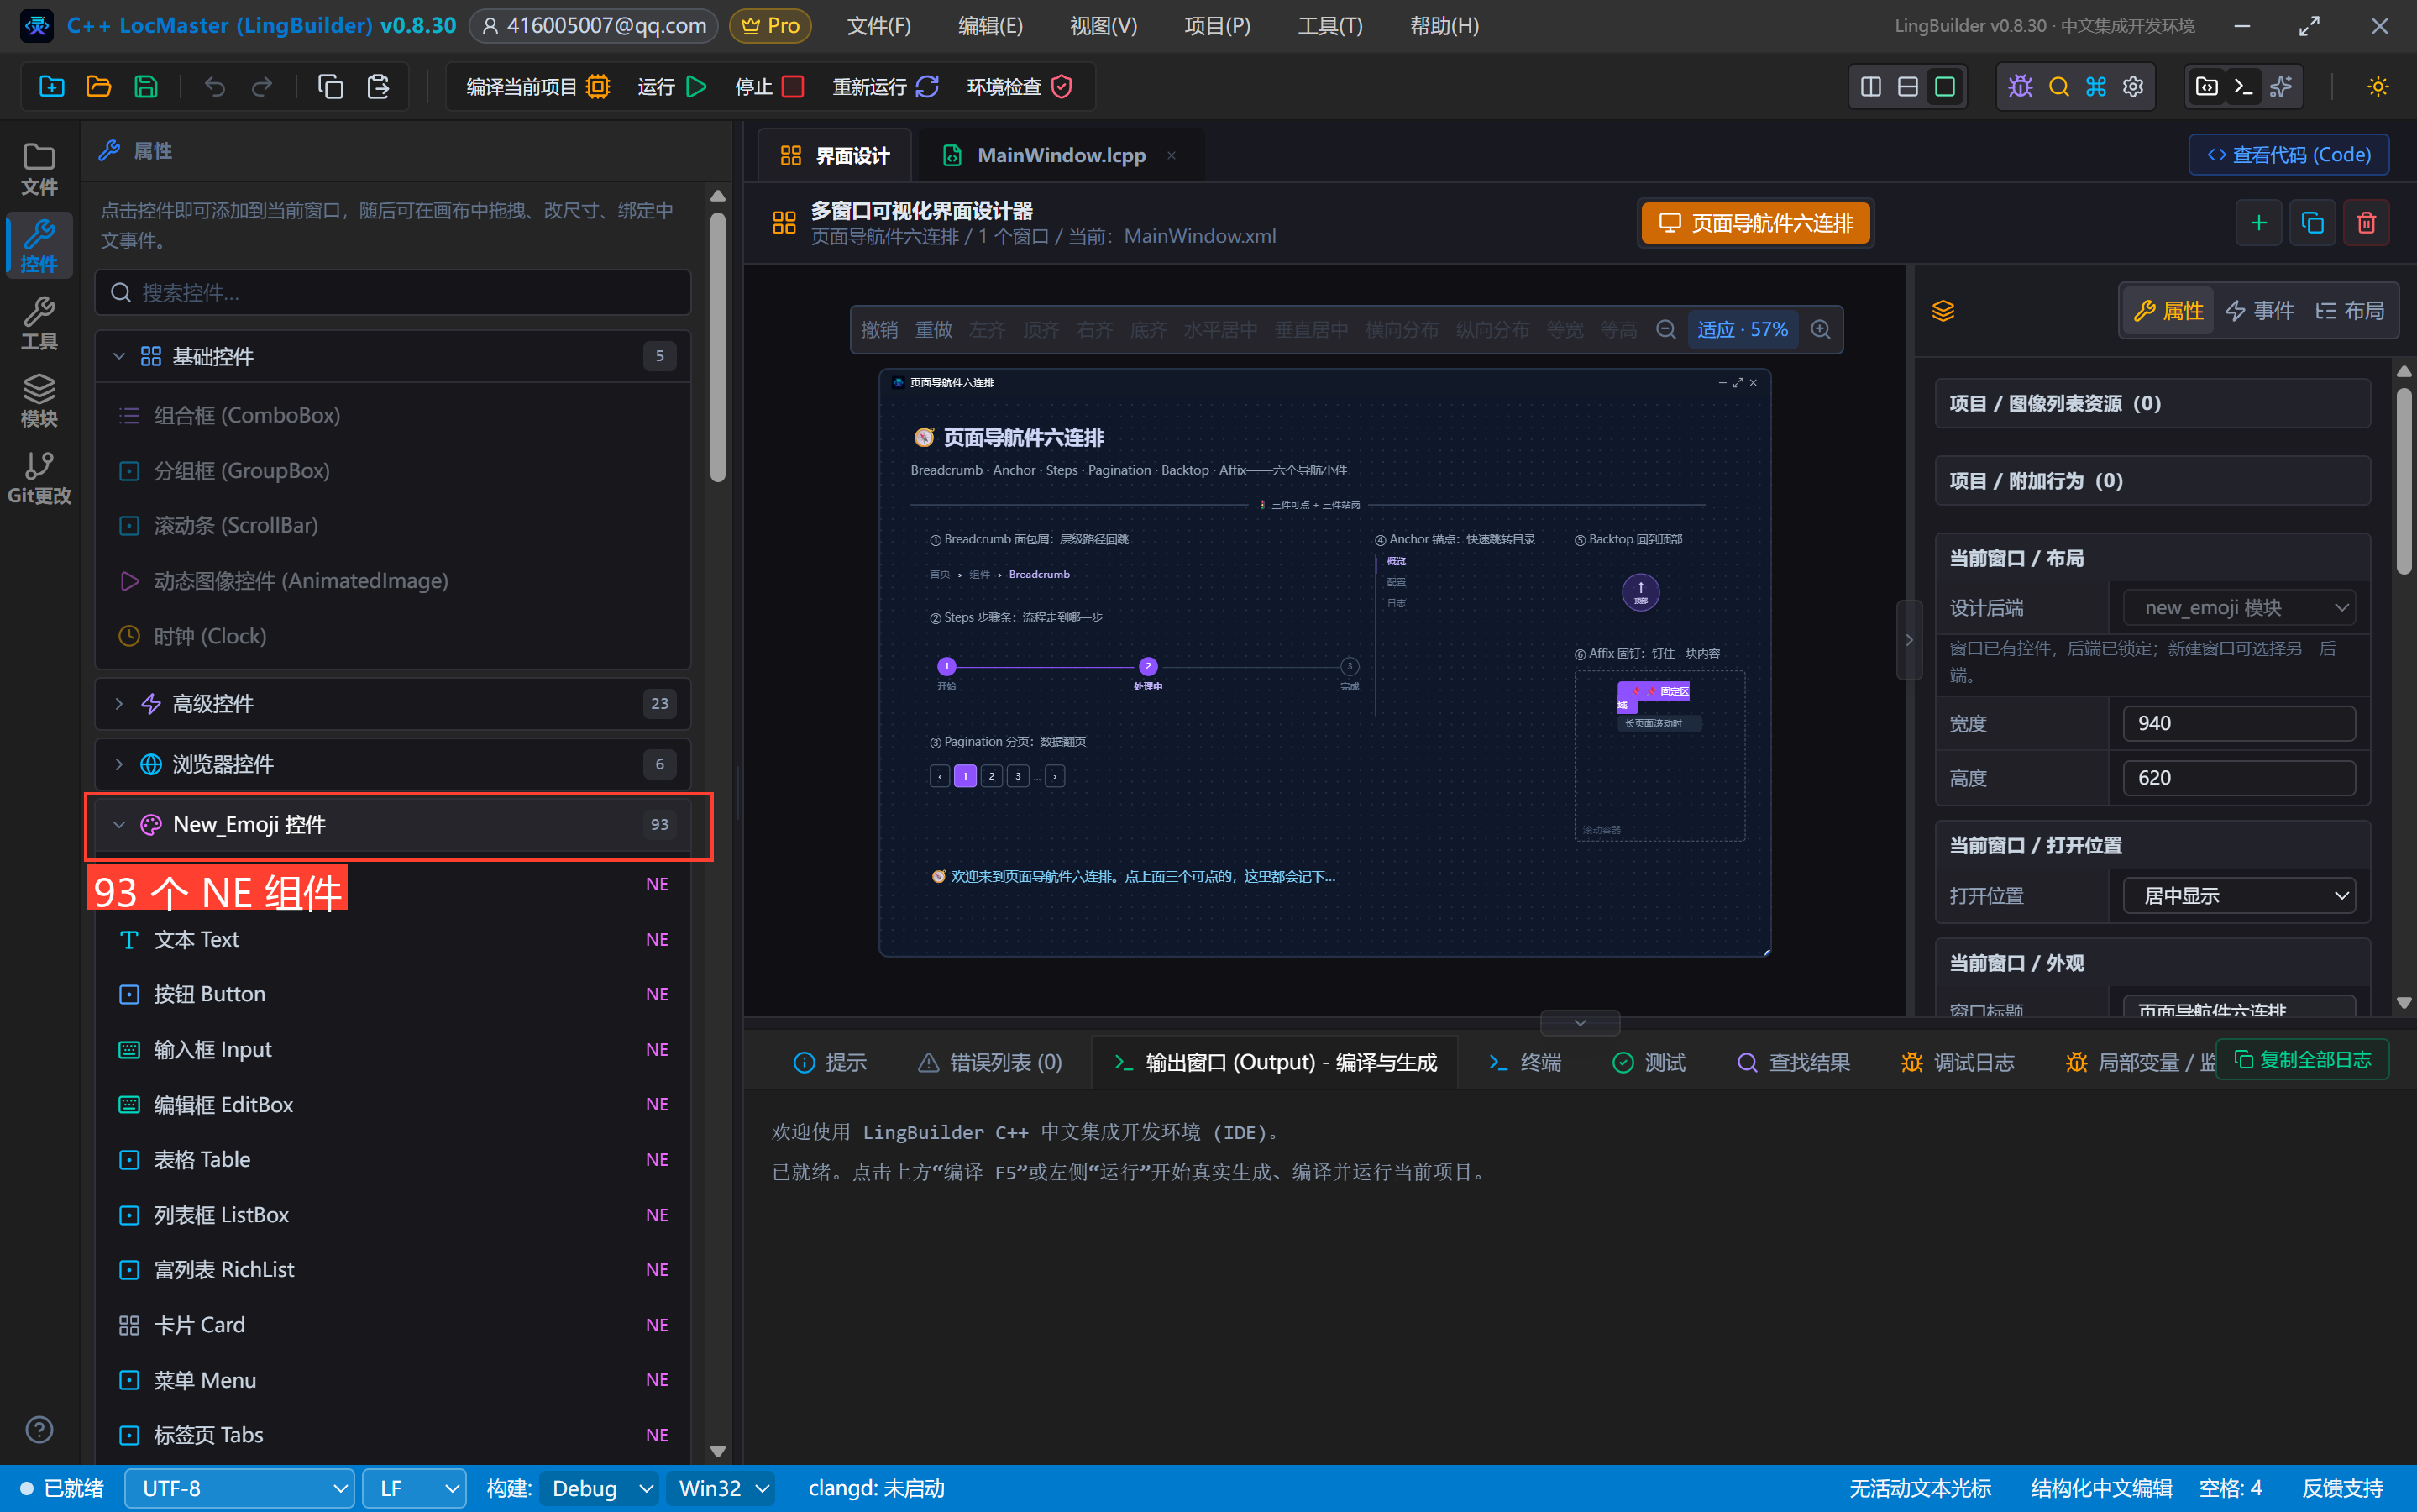Switch to vertical split layout icon
Image resolution: width=2417 pixels, height=1512 pixels.
coord(1871,86)
